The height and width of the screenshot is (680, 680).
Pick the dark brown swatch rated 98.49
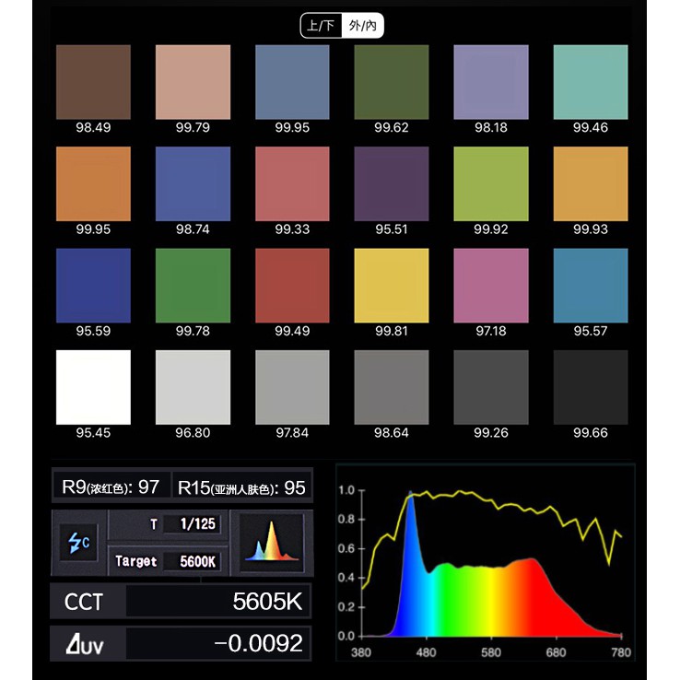coord(93,82)
